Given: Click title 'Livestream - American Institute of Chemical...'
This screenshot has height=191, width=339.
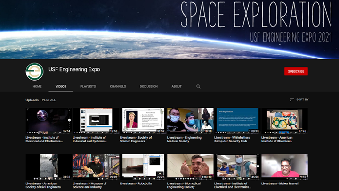Looking at the screenshot, I should tap(277, 139).
